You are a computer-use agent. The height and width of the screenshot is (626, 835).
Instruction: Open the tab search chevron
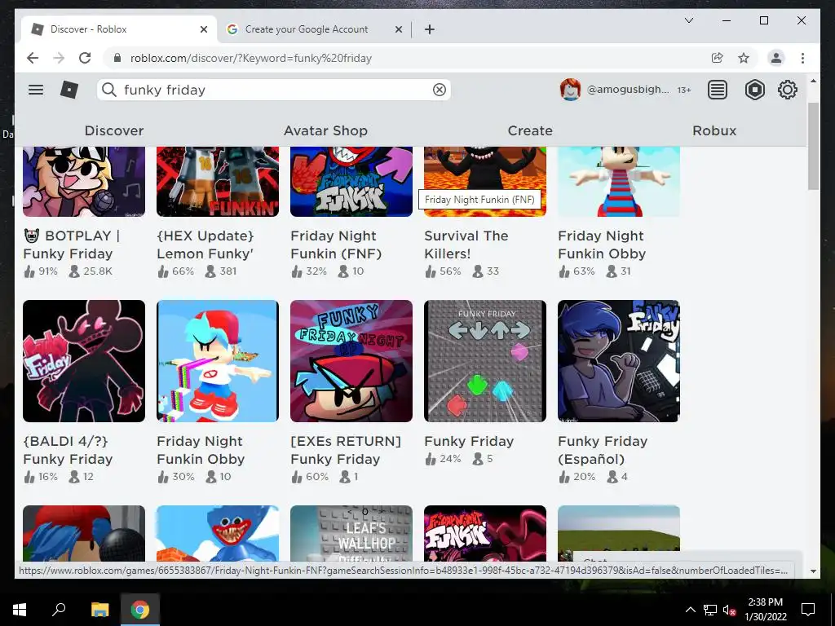(688, 20)
